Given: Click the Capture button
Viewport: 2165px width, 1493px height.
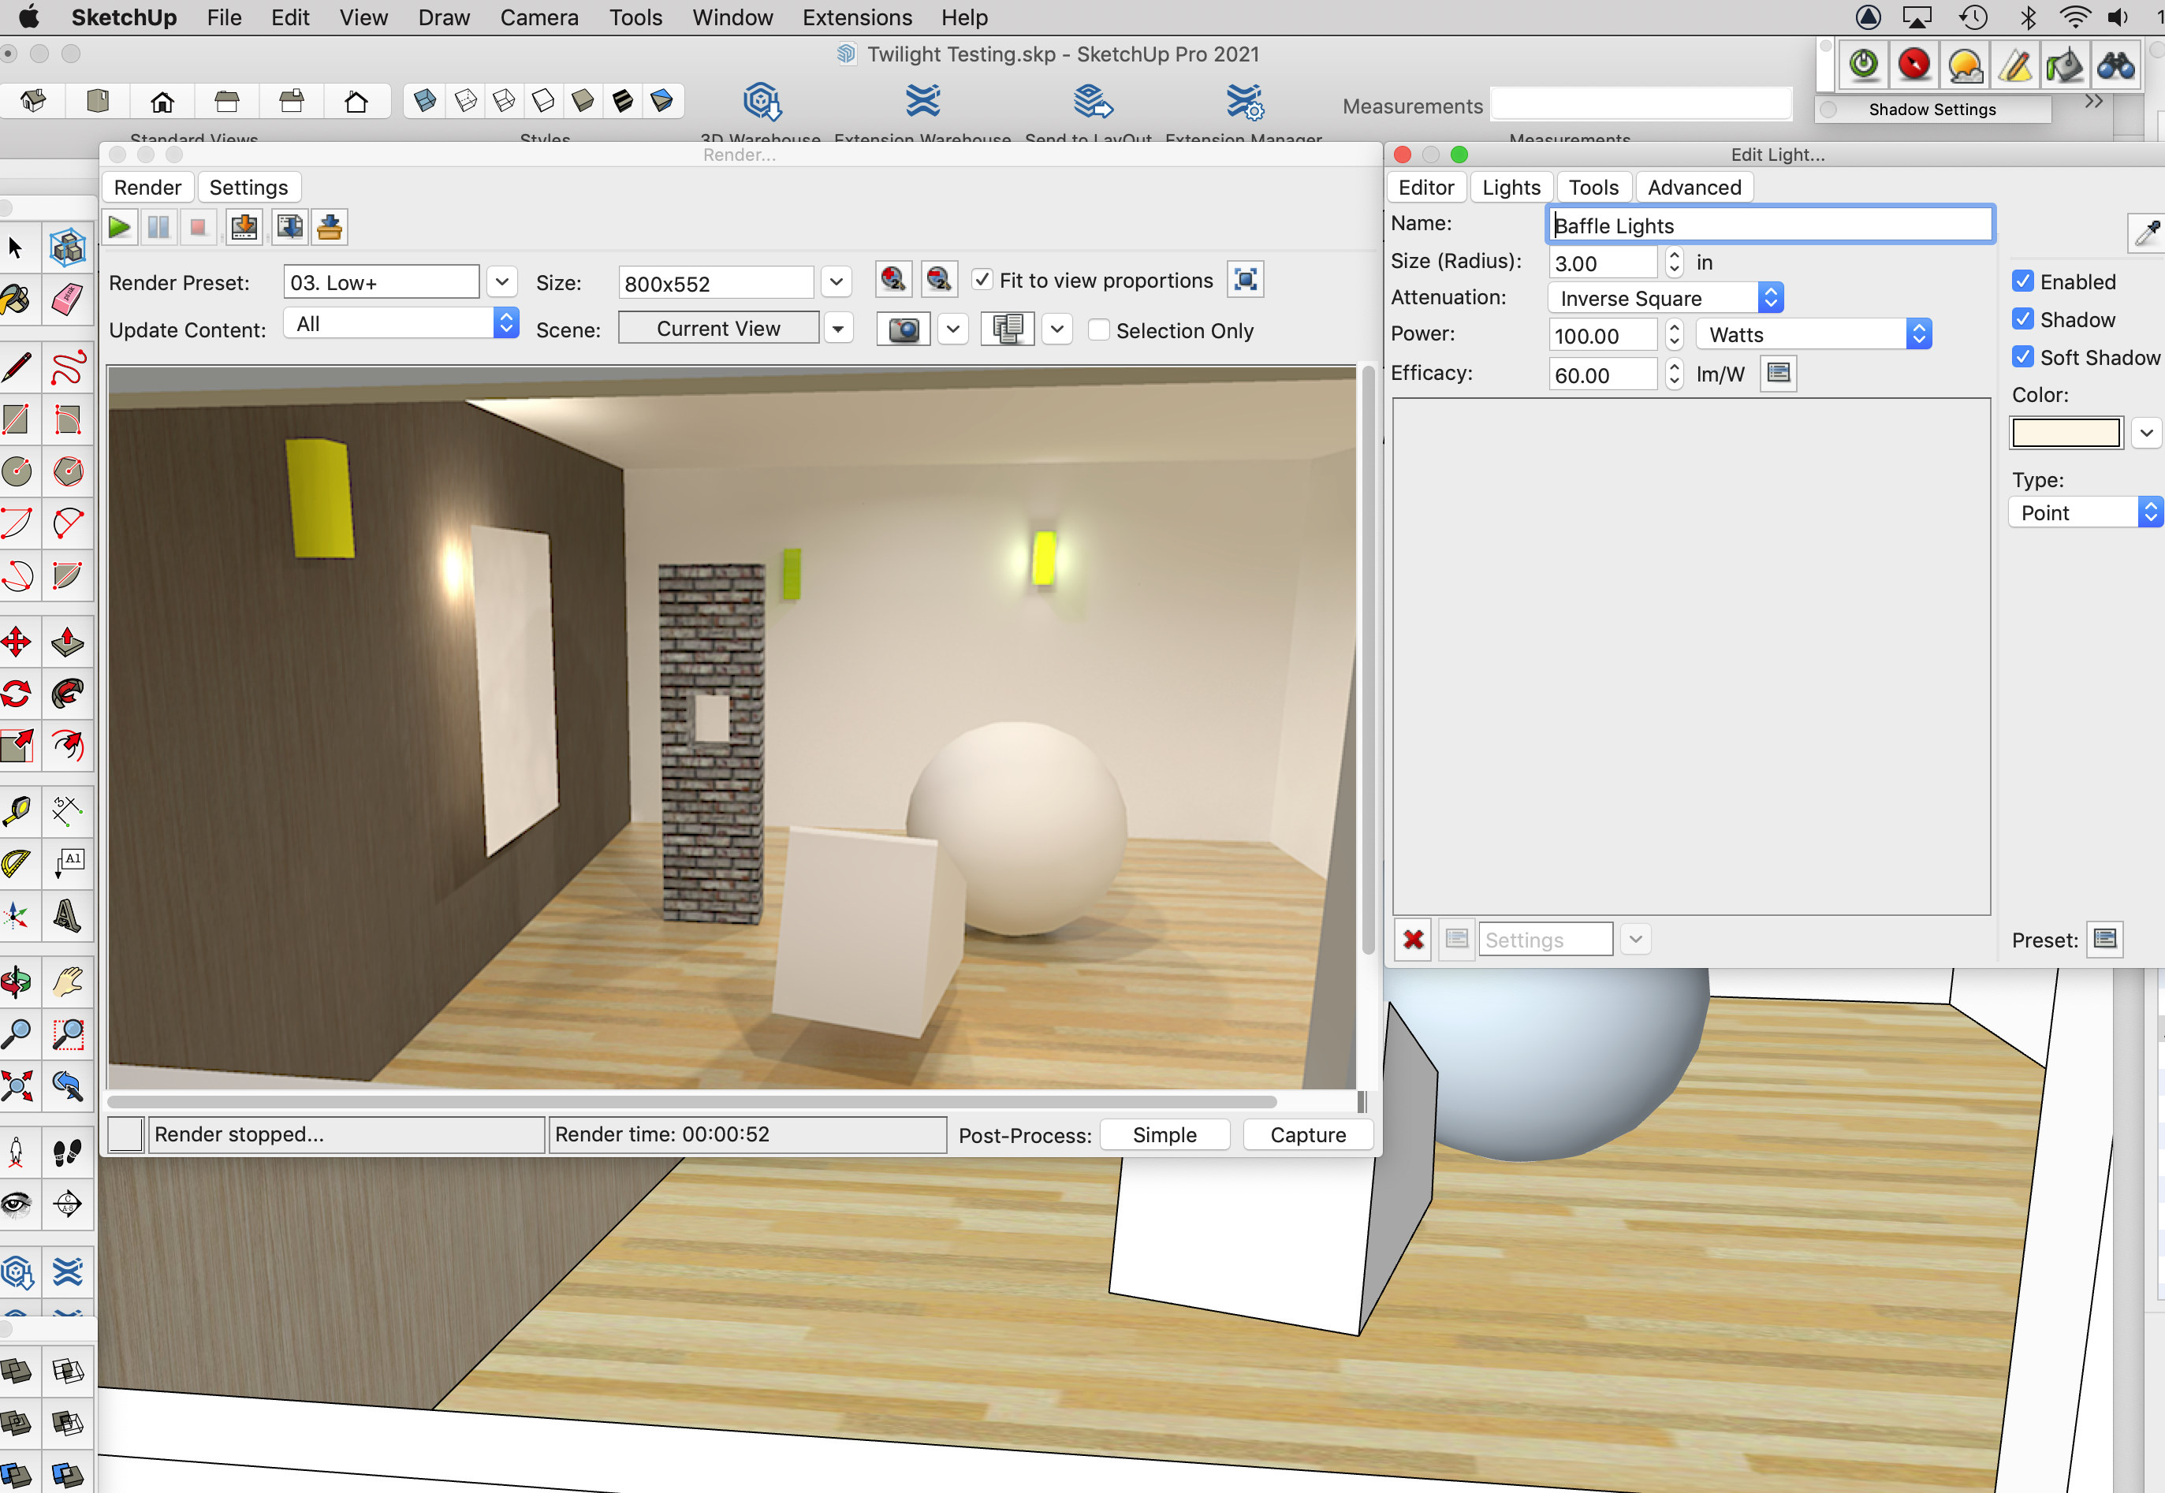Looking at the screenshot, I should coord(1308,1134).
